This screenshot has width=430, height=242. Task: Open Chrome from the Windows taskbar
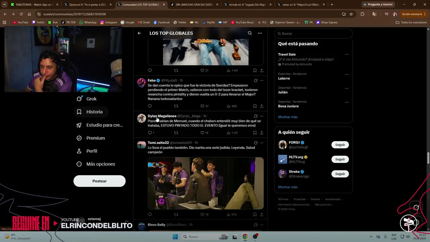[245, 237]
